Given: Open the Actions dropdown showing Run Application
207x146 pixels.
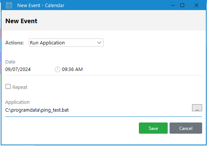Looking at the screenshot, I should coord(66,43).
